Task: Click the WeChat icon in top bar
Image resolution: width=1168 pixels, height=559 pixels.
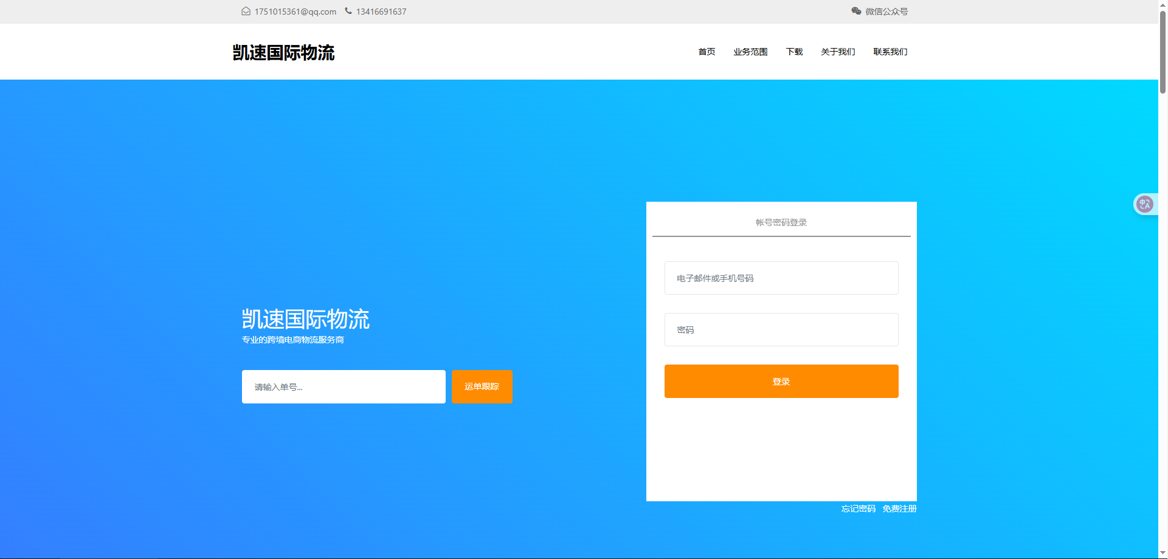Action: pos(856,11)
